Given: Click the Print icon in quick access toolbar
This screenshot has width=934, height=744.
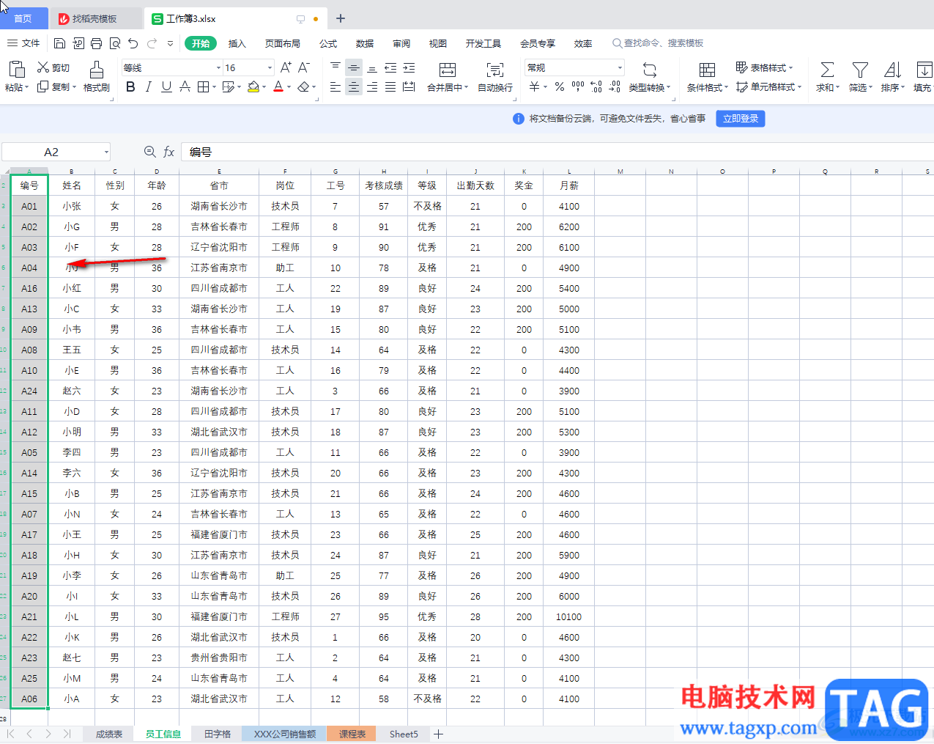Looking at the screenshot, I should tap(96, 43).
